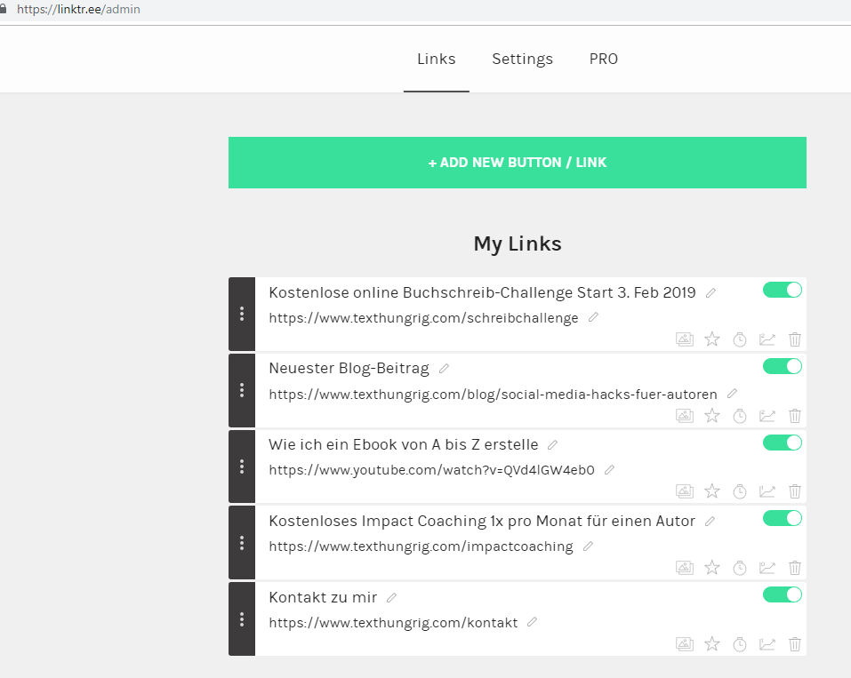The image size is (851, 678).
Task: Open schedule clock for Ebook link
Action: pos(740,491)
